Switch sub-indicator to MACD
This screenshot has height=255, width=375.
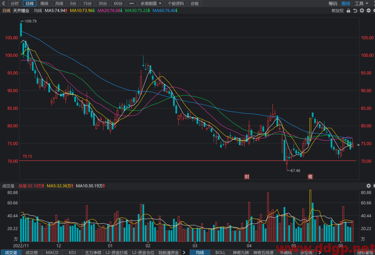[x=52, y=252]
